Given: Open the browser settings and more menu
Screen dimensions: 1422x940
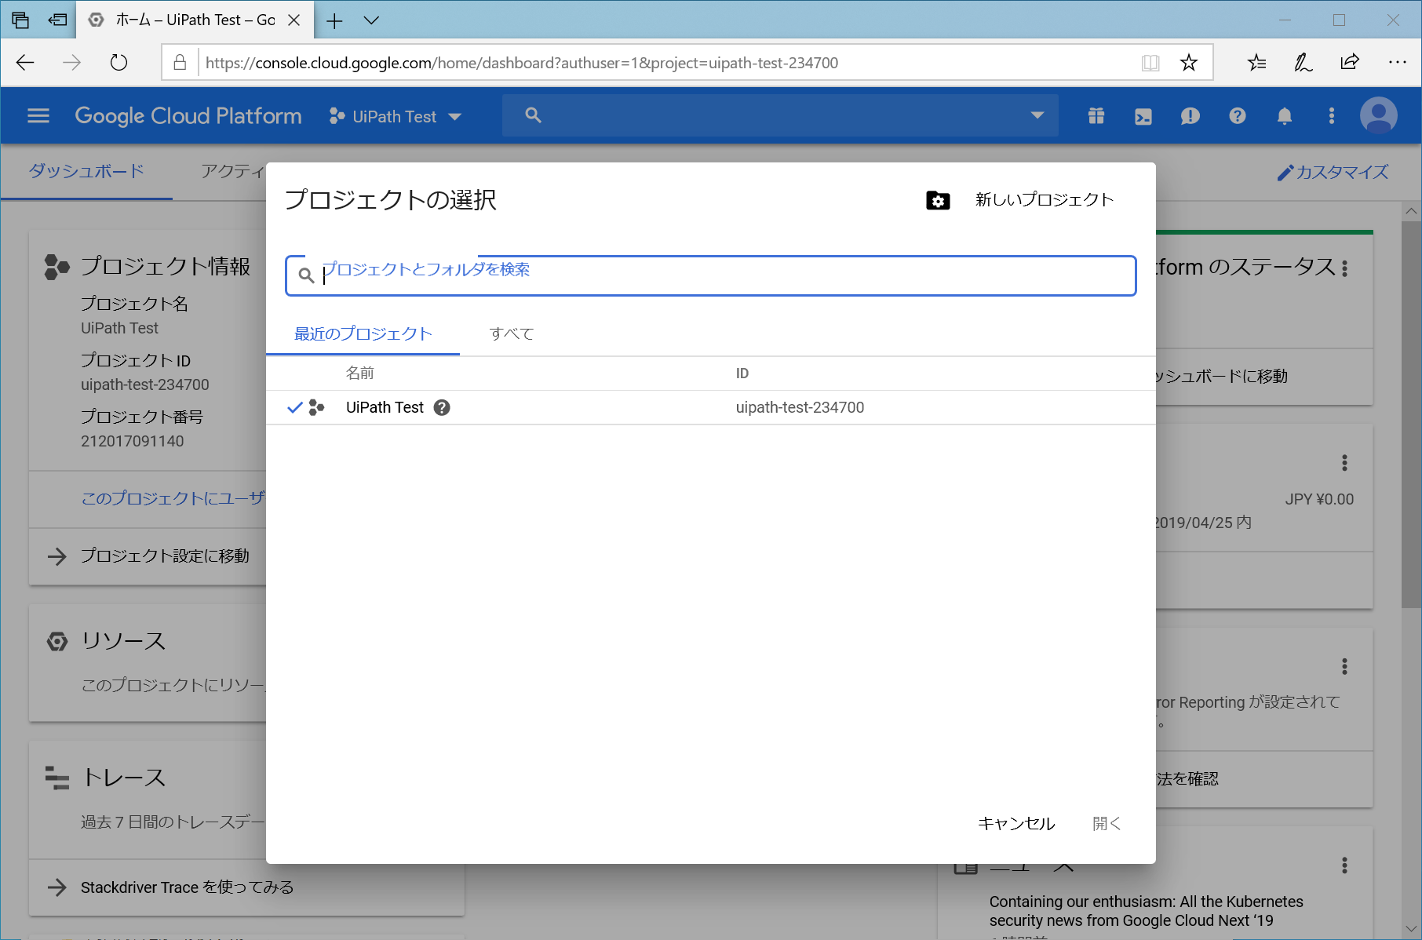Looking at the screenshot, I should pos(1397,63).
